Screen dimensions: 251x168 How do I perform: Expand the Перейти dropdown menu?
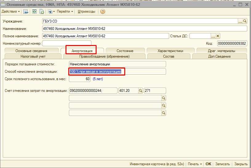pos(65,12)
